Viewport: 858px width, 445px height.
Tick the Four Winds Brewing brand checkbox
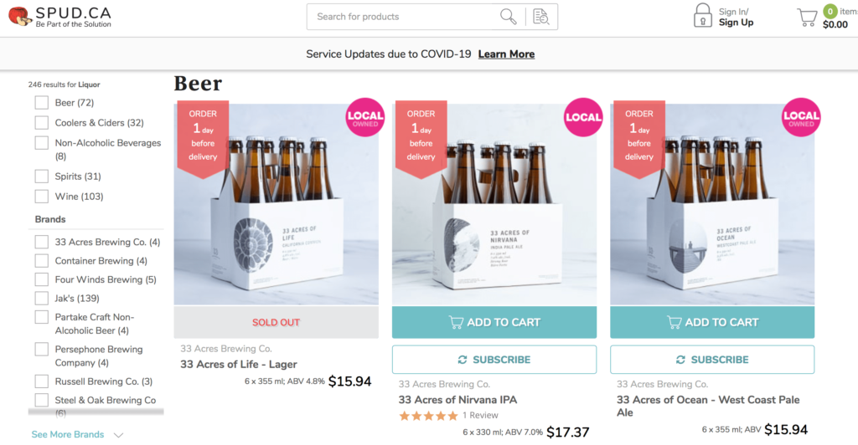[x=41, y=279]
